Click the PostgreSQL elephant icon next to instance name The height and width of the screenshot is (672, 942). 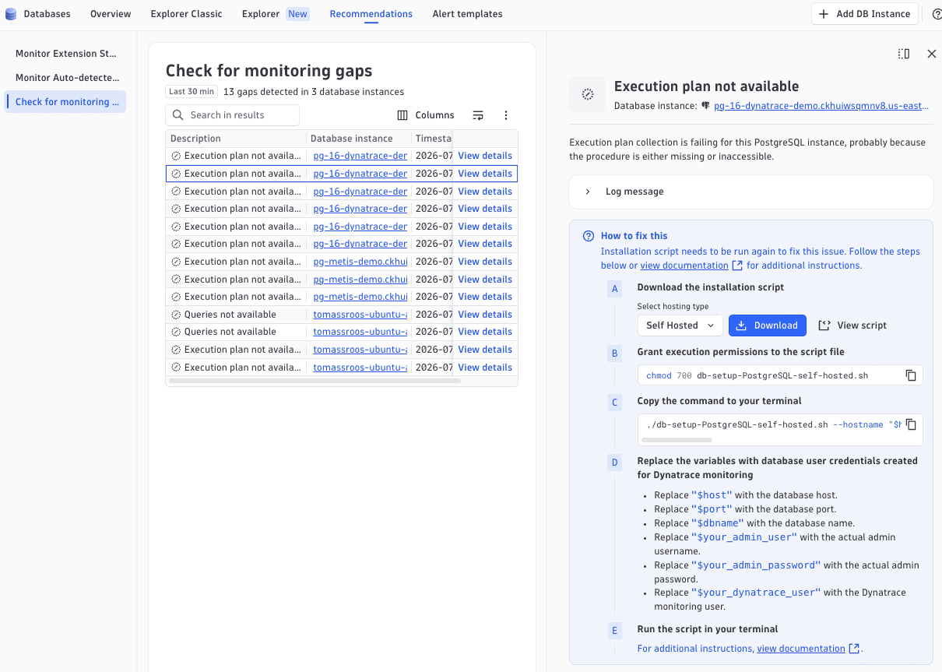tap(705, 106)
